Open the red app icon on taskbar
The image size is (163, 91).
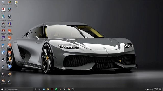point(52,89)
